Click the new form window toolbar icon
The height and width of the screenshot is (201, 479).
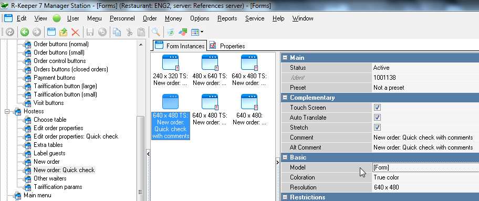[x=51, y=32]
